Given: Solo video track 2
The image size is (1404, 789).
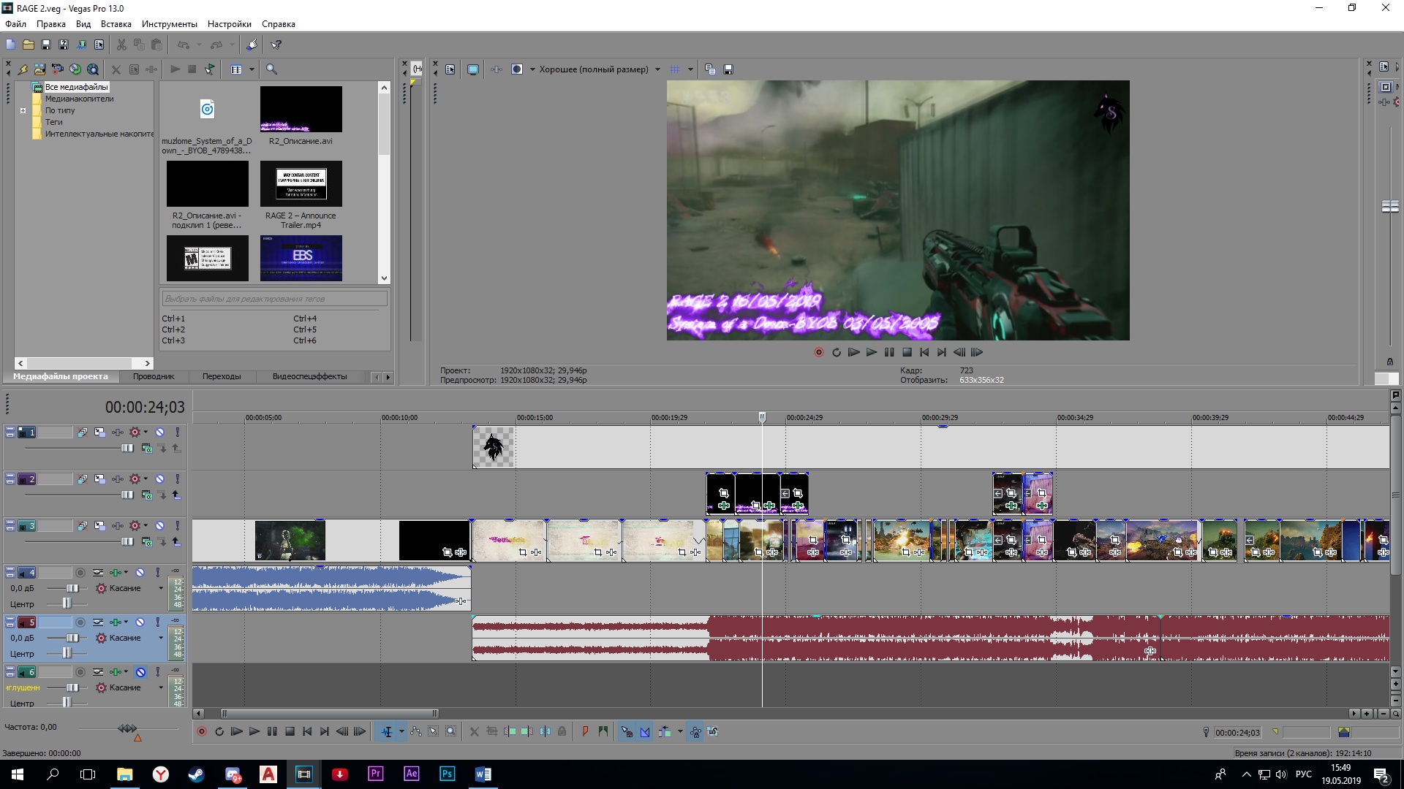Looking at the screenshot, I should [x=177, y=479].
